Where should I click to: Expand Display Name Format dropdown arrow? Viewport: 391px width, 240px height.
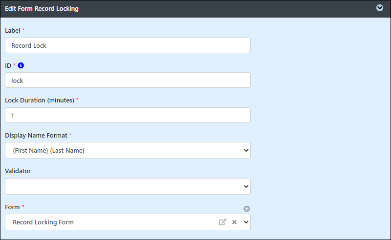[x=246, y=150]
